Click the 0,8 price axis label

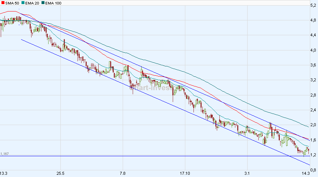(x=313, y=170)
